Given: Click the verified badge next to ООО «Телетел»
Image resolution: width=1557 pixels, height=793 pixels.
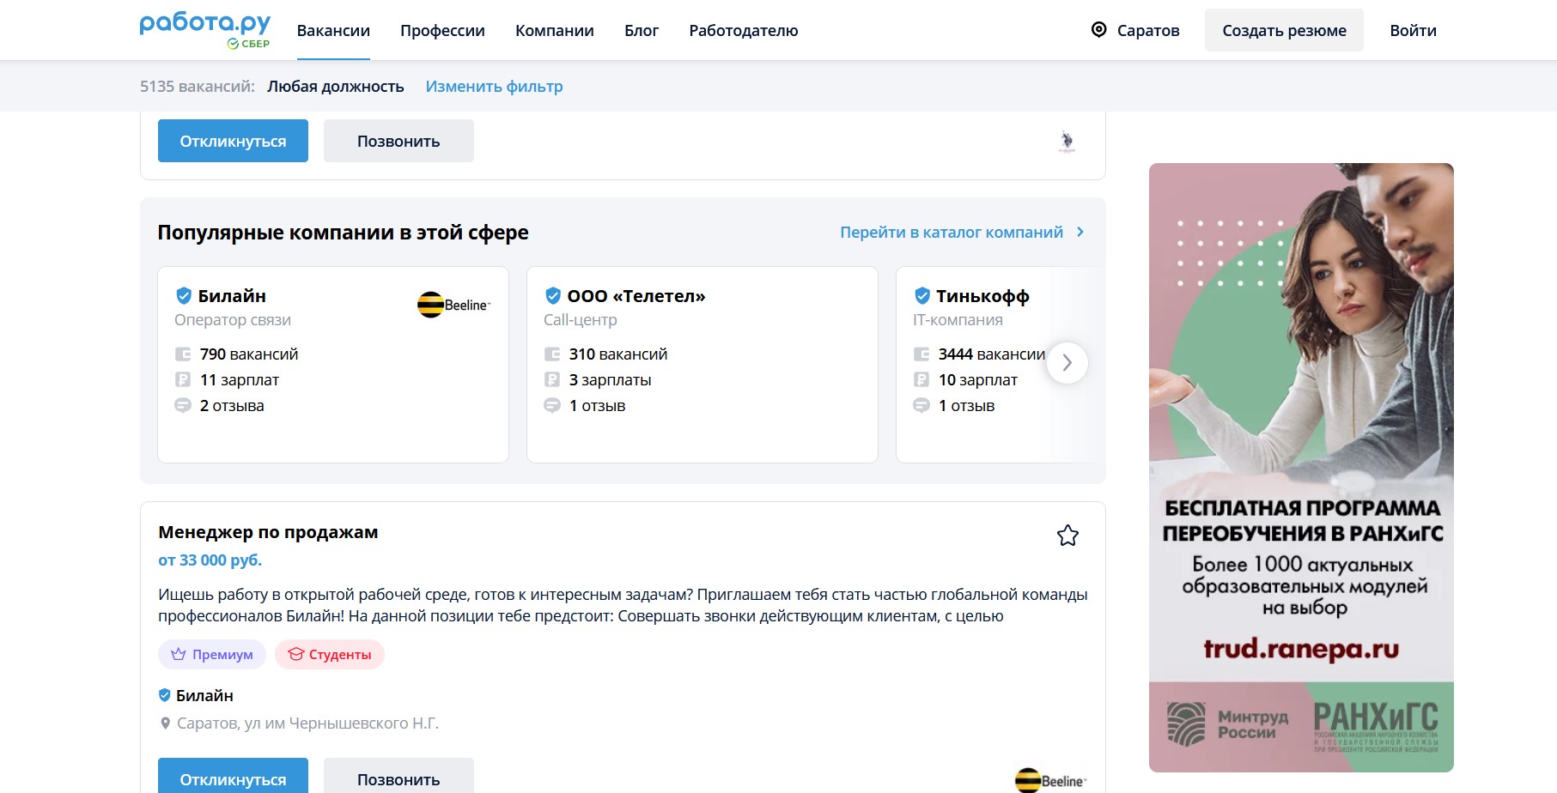Looking at the screenshot, I should click(553, 296).
